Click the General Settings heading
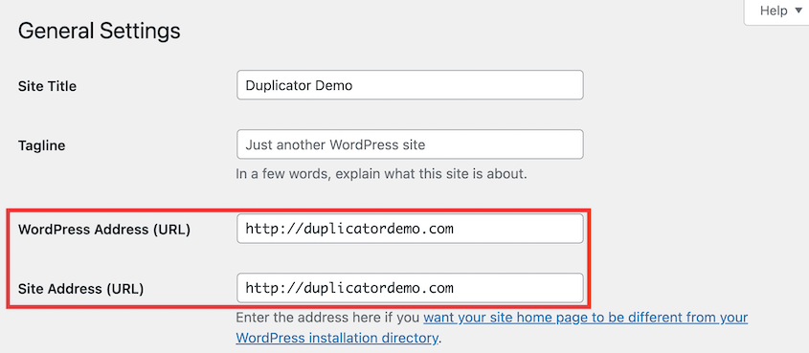Screen dimensions: 809x353 tap(99, 32)
